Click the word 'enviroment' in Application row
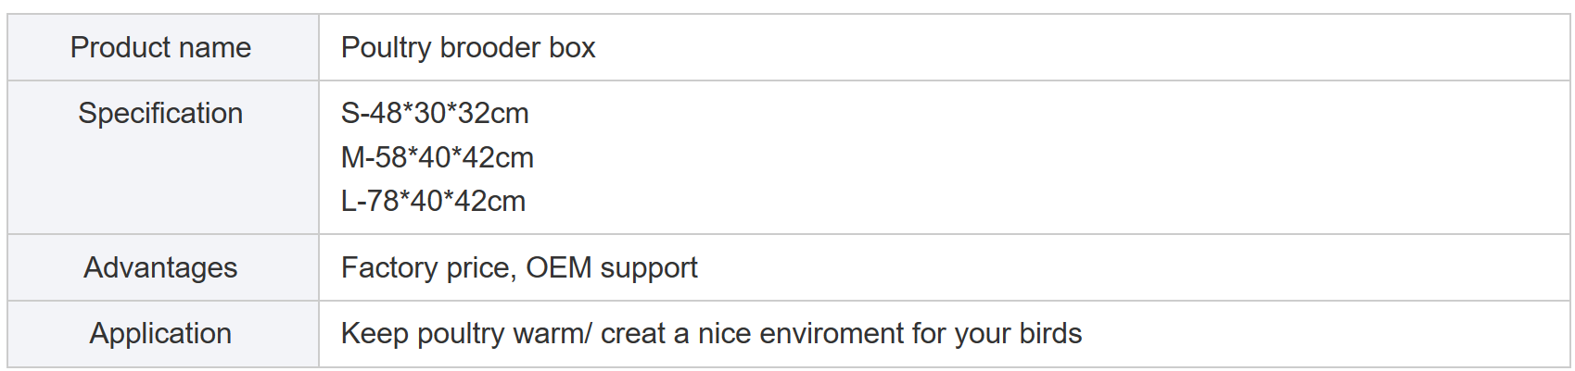Viewport: 1575px width, 371px height. (x=829, y=334)
